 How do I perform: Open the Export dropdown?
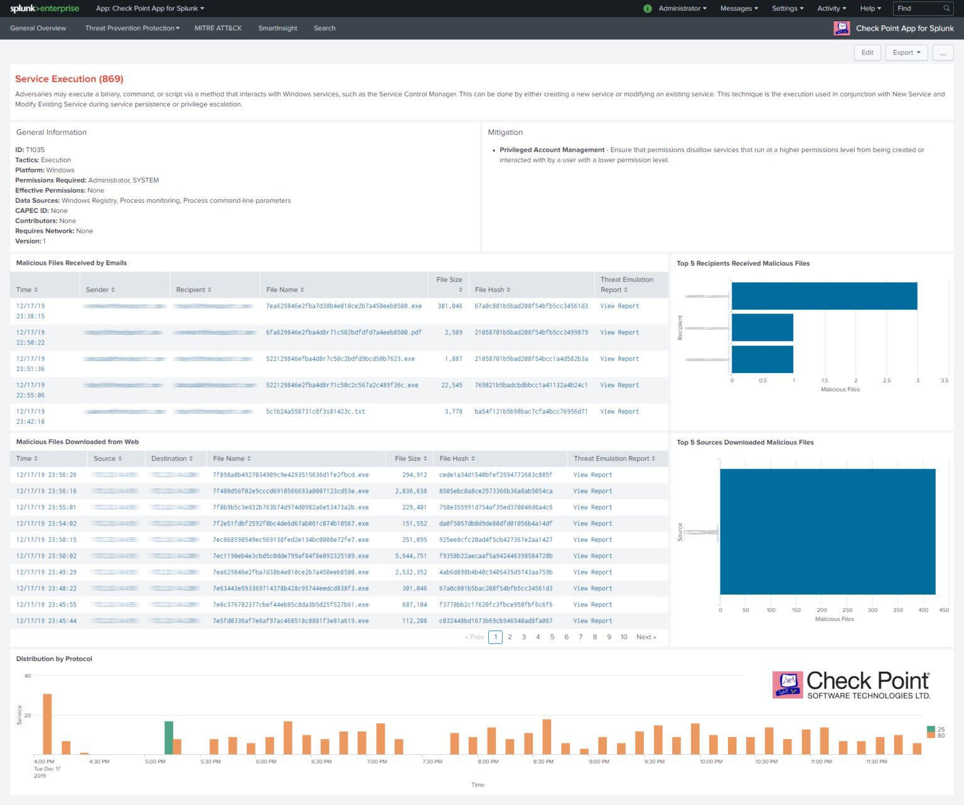(x=906, y=53)
